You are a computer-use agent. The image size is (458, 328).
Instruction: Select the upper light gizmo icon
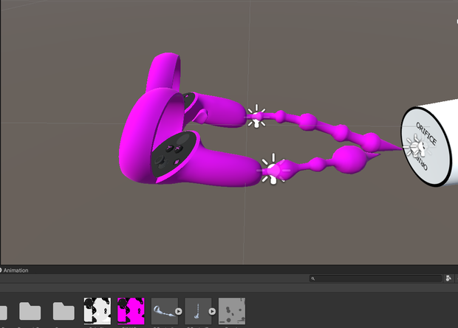(x=256, y=116)
